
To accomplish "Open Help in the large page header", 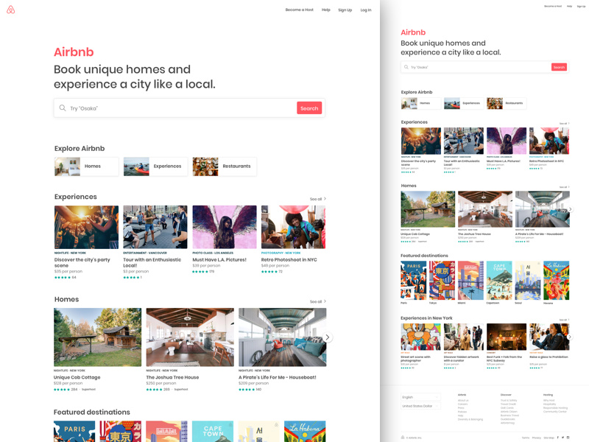I will point(325,10).
